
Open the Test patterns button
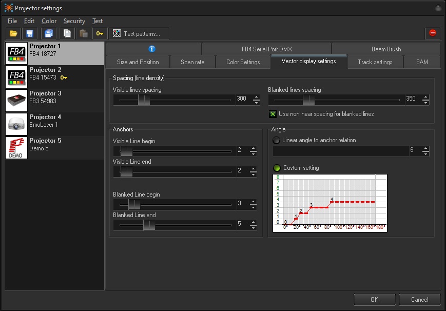click(x=139, y=34)
